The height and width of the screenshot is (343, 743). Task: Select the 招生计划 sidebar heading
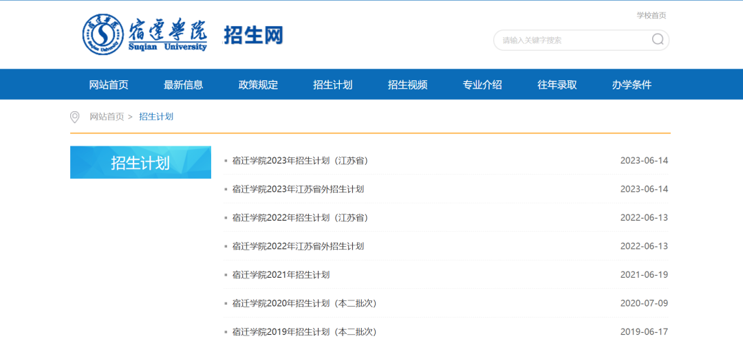click(x=141, y=162)
